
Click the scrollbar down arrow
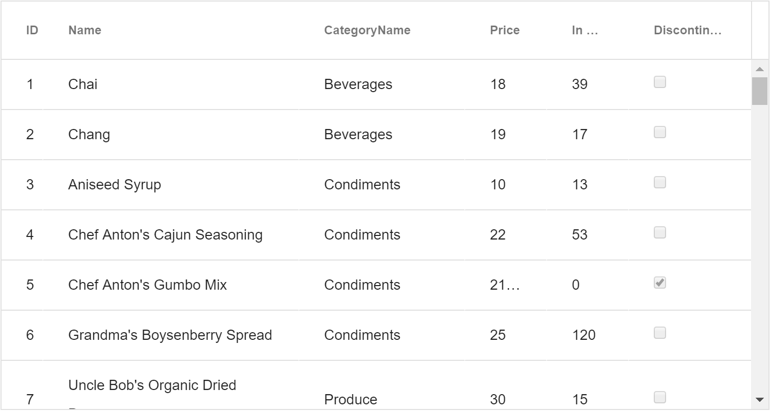759,400
